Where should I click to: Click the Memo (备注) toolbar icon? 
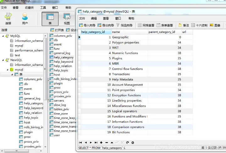pos(184,25)
